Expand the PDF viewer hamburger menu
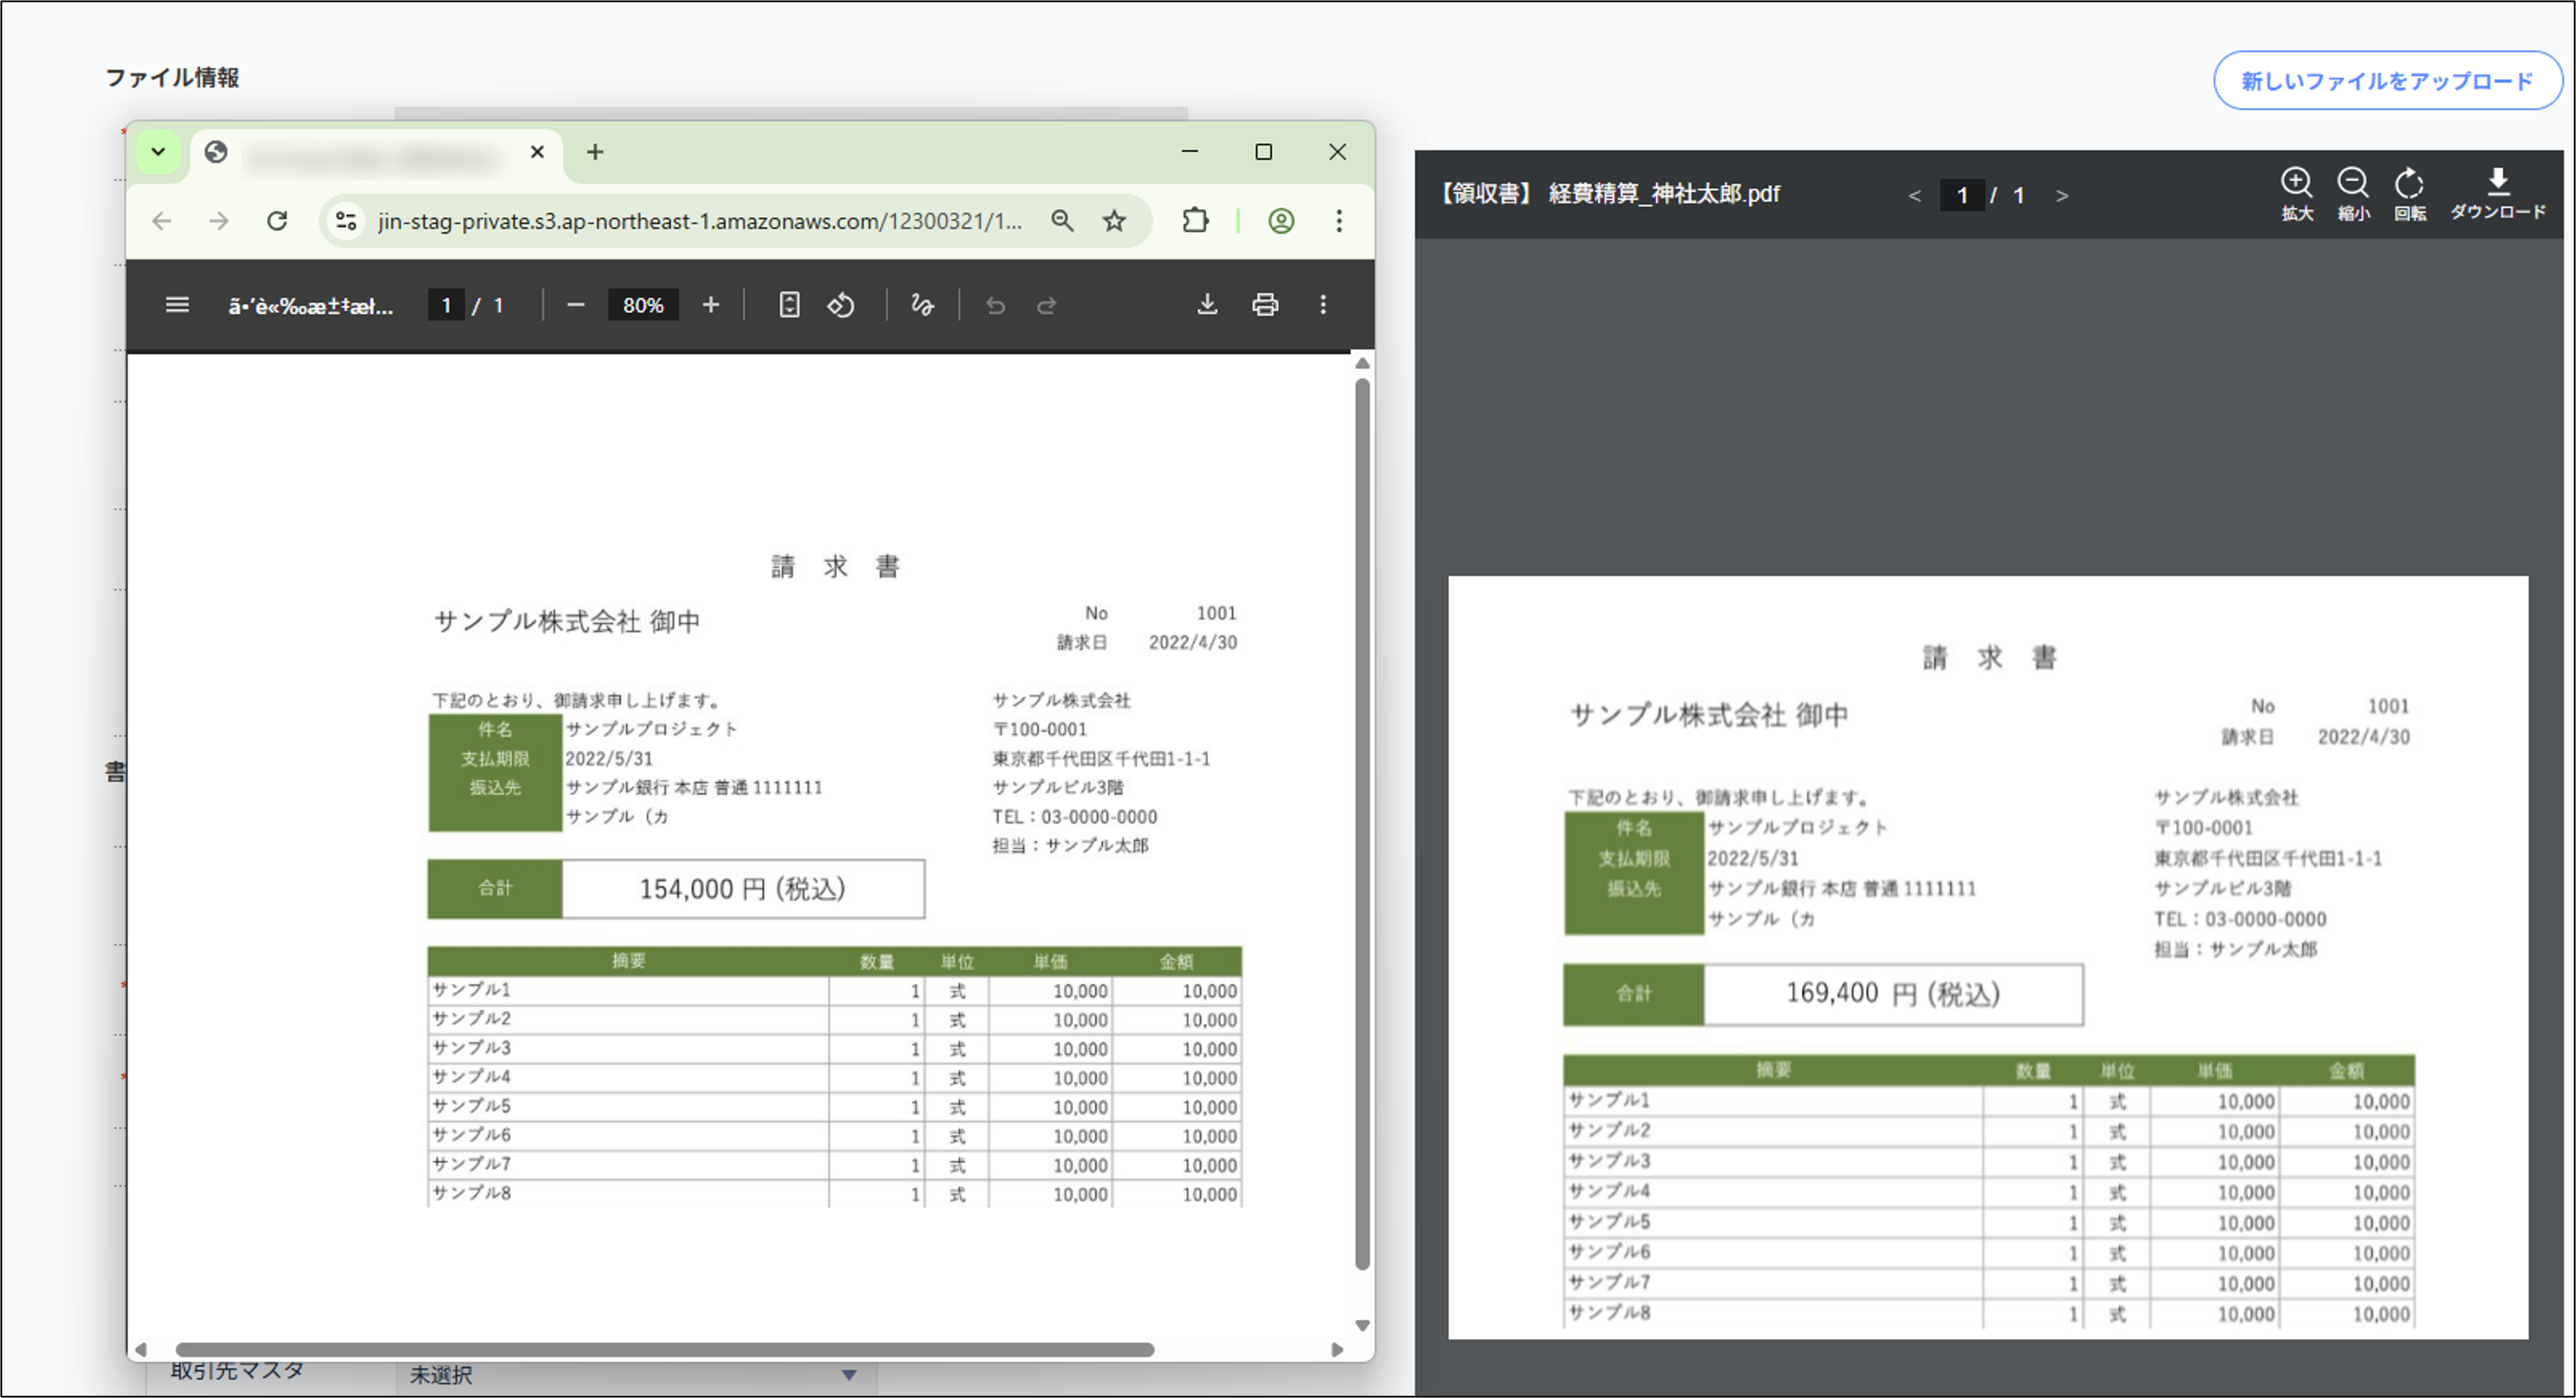2576x1398 pixels. click(177, 305)
